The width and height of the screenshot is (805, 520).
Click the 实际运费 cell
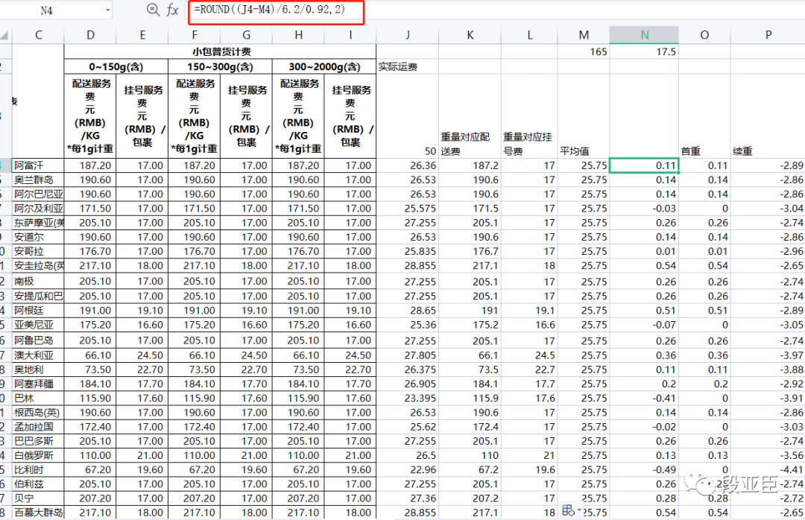coord(408,67)
